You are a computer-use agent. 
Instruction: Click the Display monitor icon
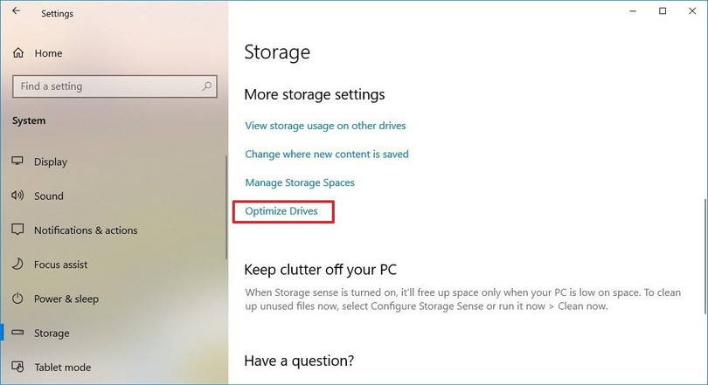(17, 162)
